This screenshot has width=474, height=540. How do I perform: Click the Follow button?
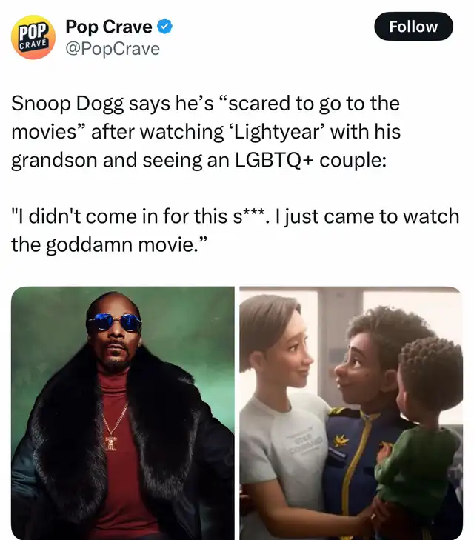(413, 27)
